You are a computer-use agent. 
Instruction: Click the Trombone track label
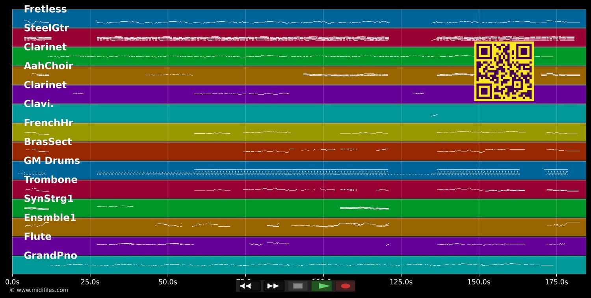click(50, 180)
